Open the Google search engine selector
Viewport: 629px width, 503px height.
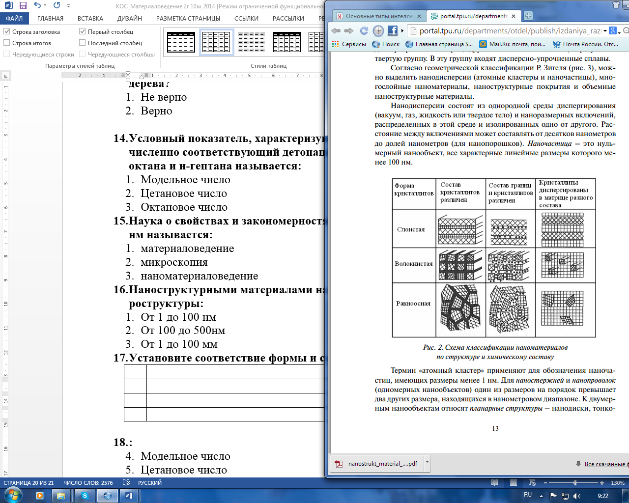click(615, 30)
